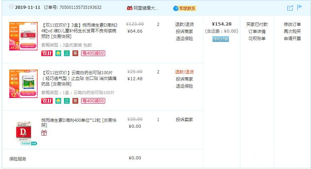Click the flag icon to mark order
This screenshot has height=169, width=311.
tap(300, 7)
